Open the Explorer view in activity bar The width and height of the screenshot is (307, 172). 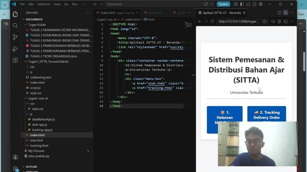[x=15, y=14]
